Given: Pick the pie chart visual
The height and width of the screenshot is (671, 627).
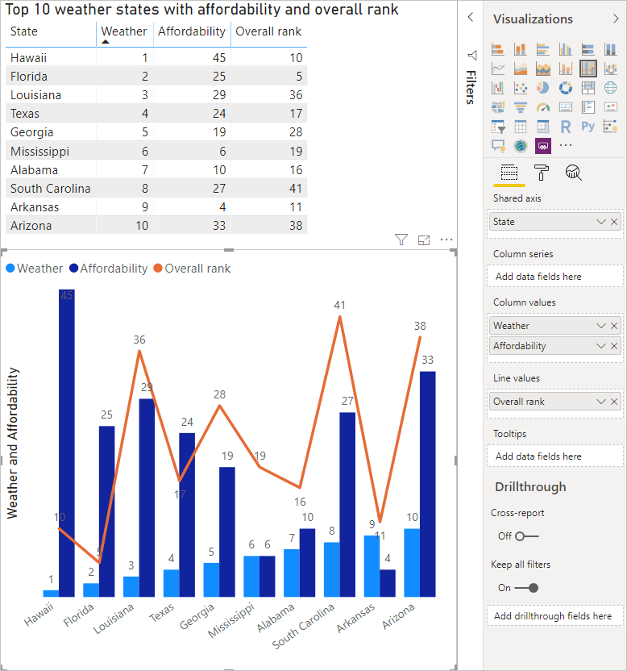Looking at the screenshot, I should tap(542, 88).
